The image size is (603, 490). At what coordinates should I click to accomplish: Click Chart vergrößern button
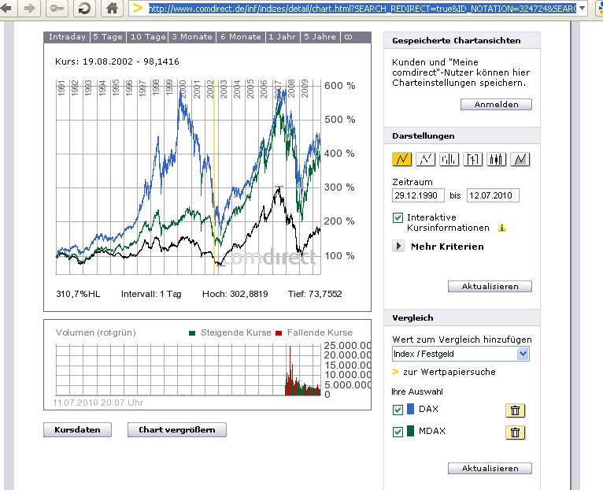177,429
